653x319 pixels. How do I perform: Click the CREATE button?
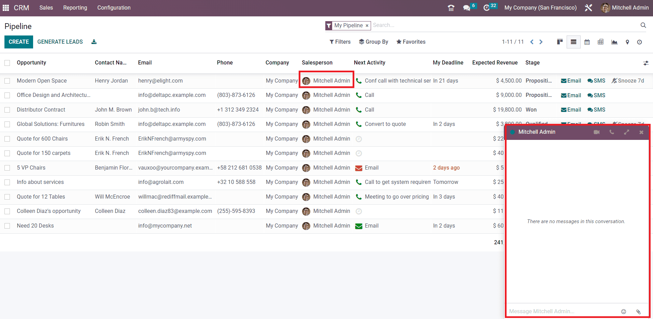(x=19, y=42)
